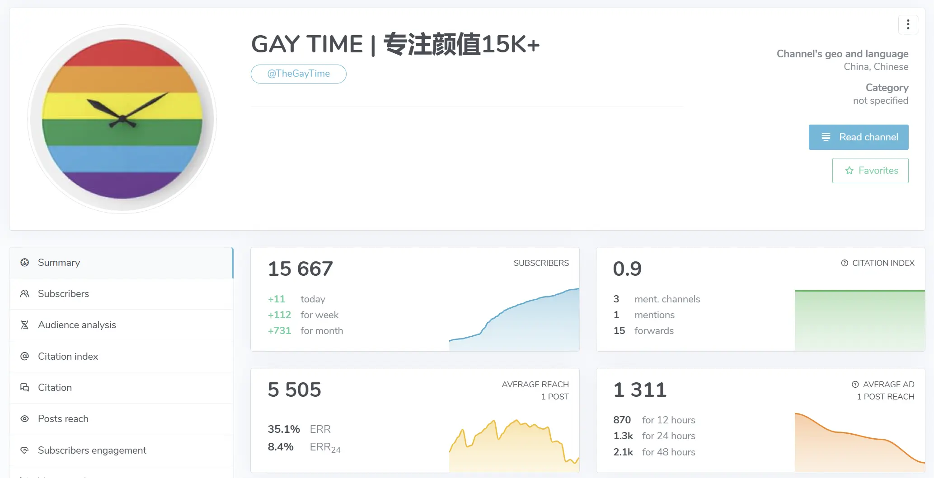Click the Summary clock icon in sidebar
This screenshot has width=934, height=478.
[24, 262]
